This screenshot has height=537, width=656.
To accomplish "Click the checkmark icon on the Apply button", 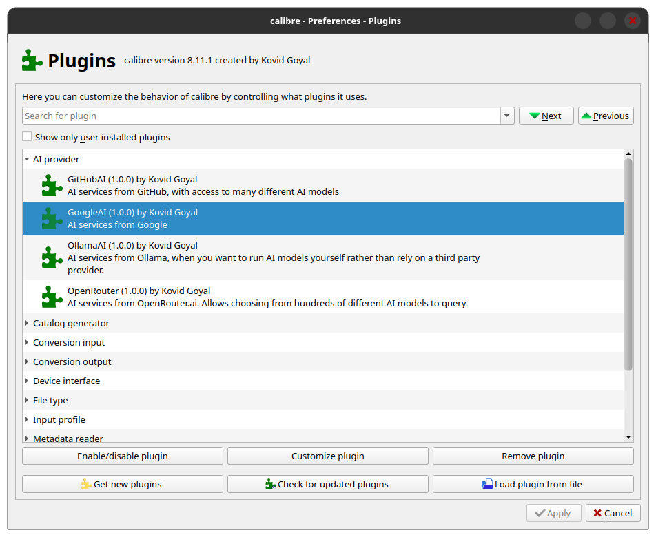I will 540,513.
